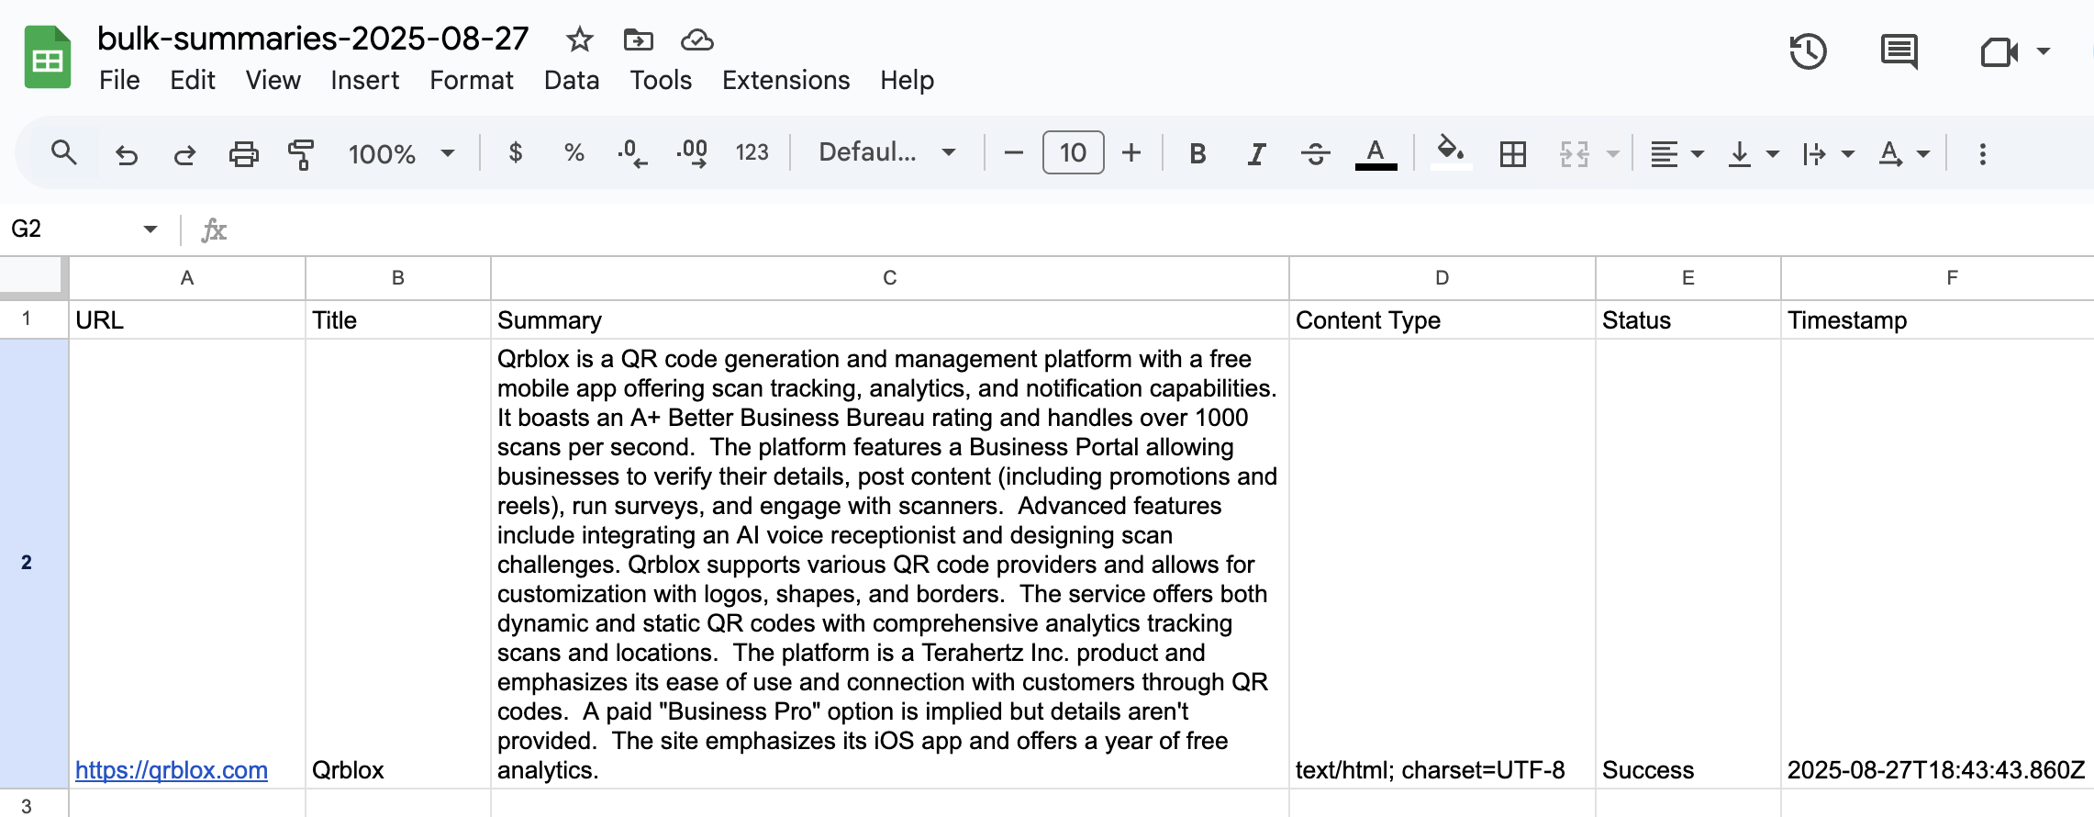The height and width of the screenshot is (817, 2094).
Task: Click the borders grid icon
Action: click(1512, 153)
